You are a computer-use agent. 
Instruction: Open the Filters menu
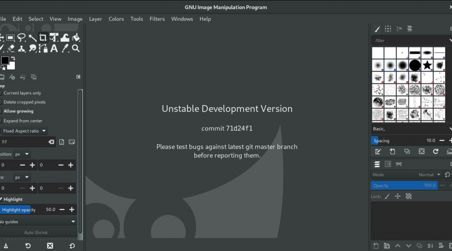click(x=157, y=19)
